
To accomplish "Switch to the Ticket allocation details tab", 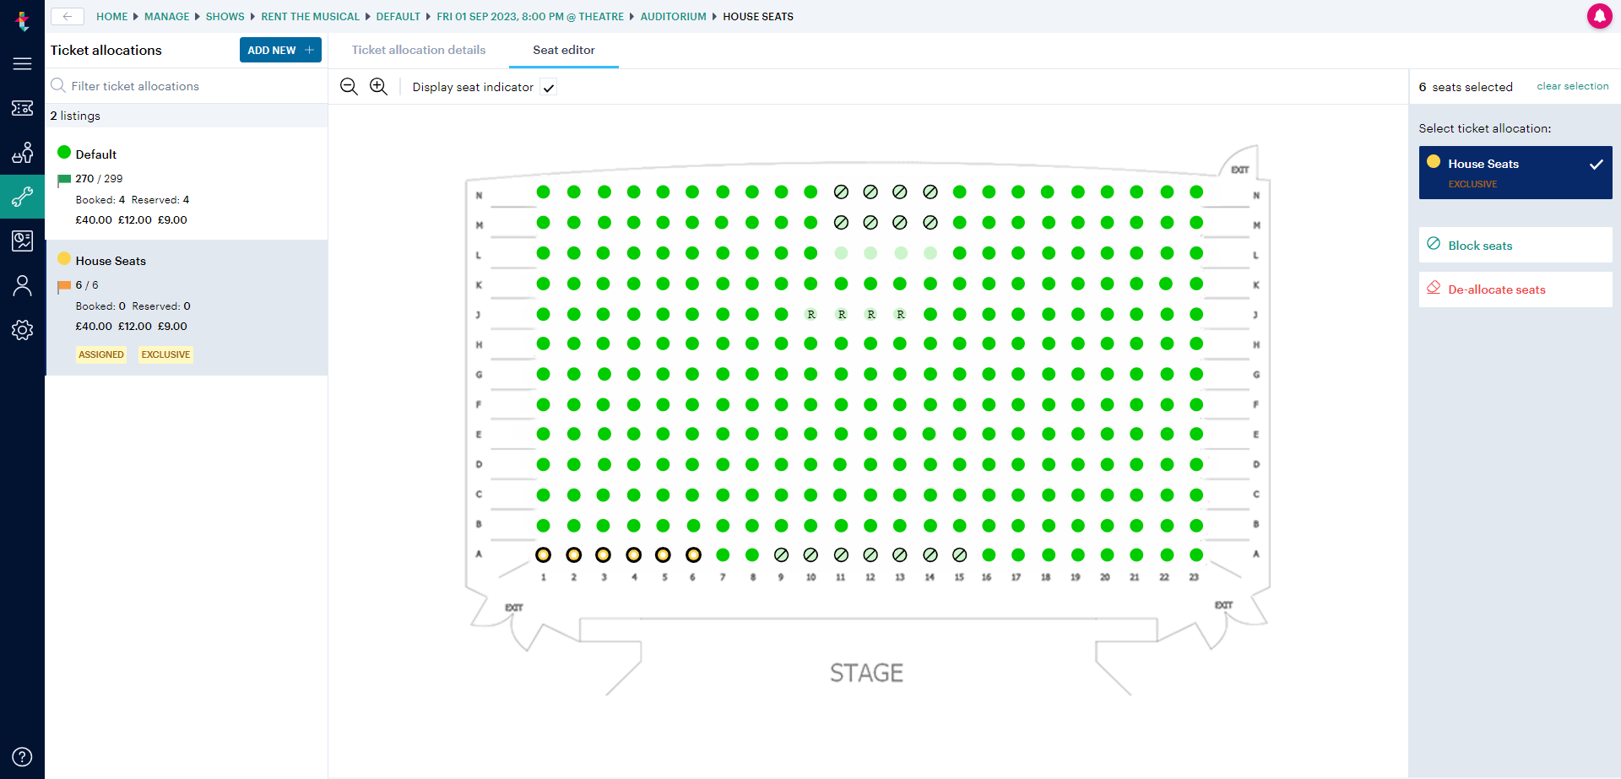I will (418, 50).
